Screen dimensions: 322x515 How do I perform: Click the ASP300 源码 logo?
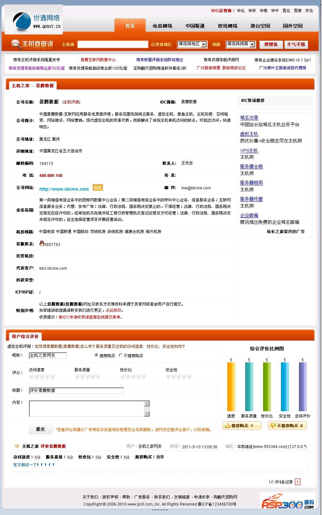click(288, 501)
